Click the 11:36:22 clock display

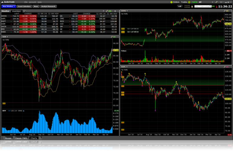click(x=225, y=7)
